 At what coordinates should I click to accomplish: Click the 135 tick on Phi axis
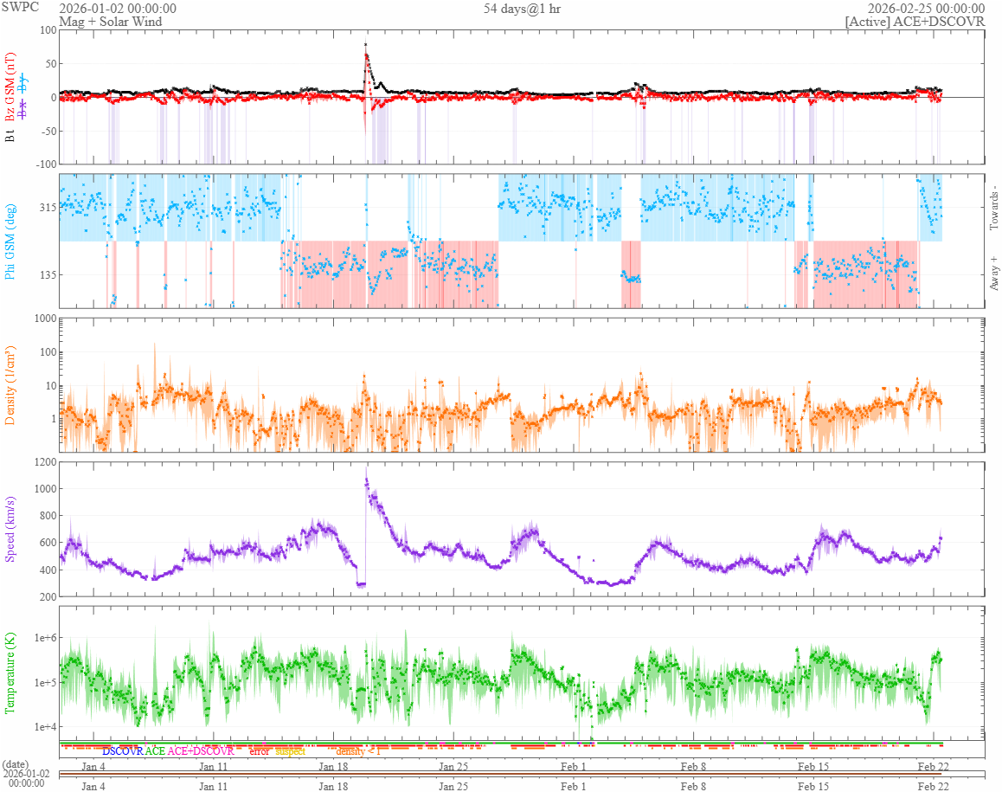click(48, 275)
